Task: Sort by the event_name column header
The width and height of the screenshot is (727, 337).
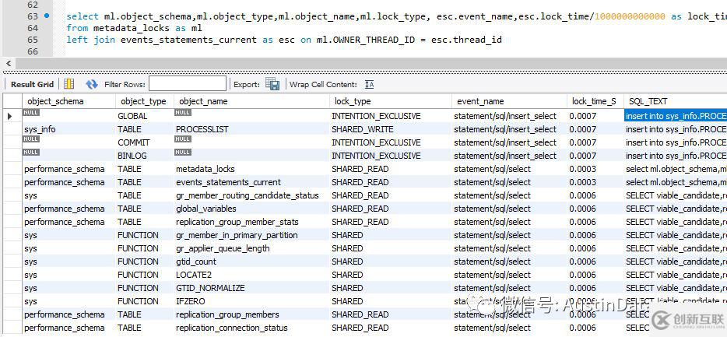Action: point(509,101)
